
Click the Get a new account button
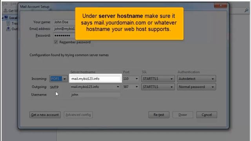(x=45, y=115)
